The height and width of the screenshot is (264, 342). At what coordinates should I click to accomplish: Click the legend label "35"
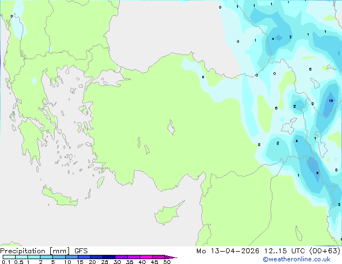[129, 262]
